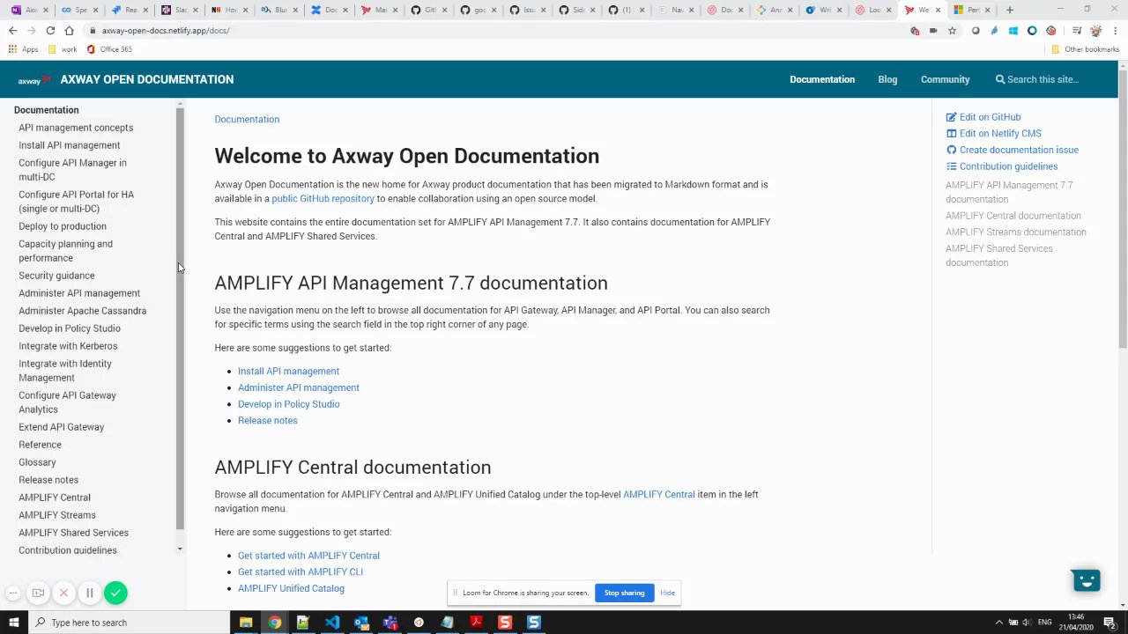
Task: Open Develop in Policy Studio body link
Action: coord(288,404)
